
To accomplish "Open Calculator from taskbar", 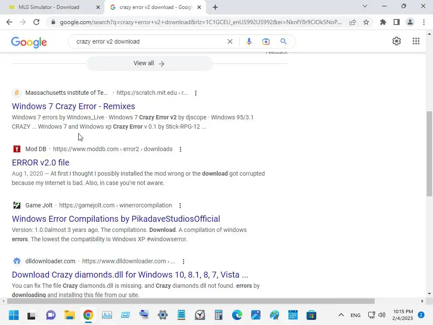I will [219, 315].
